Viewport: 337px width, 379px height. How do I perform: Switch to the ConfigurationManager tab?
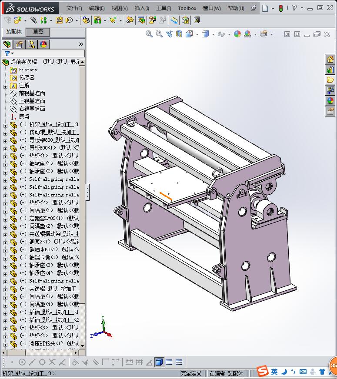pyautogui.click(x=31, y=44)
